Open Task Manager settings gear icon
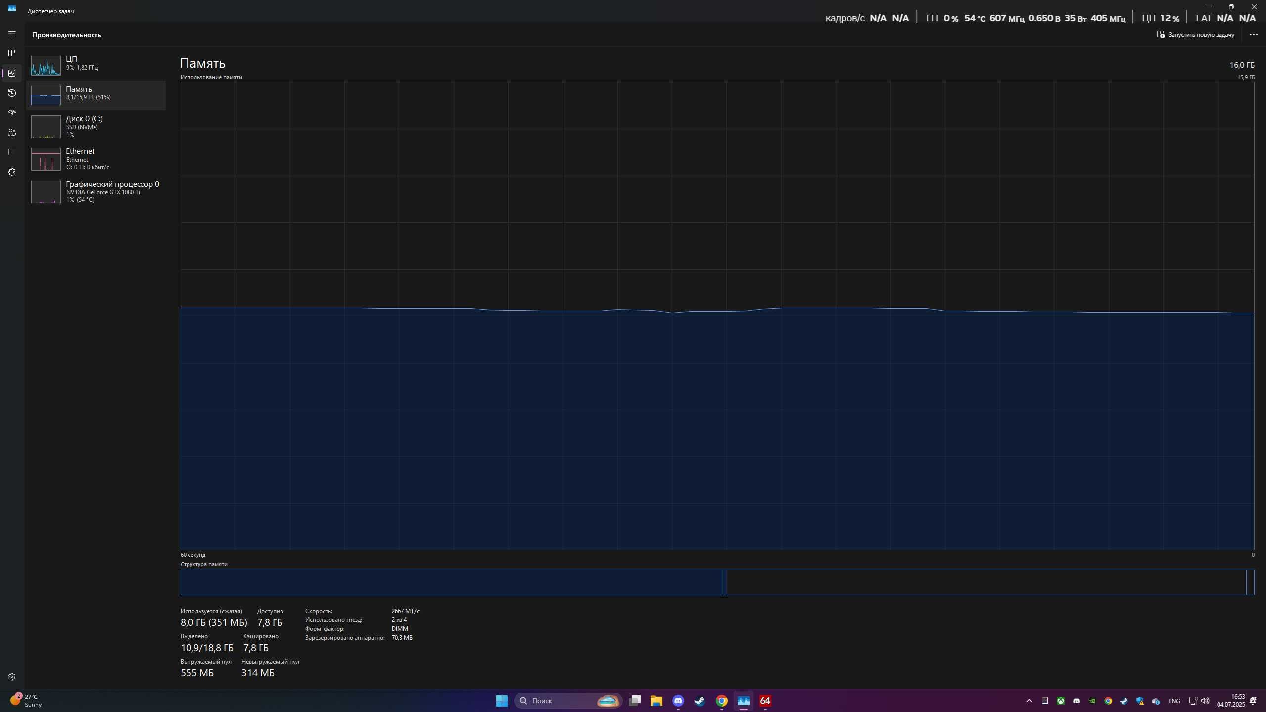The image size is (1266, 712). (12, 677)
